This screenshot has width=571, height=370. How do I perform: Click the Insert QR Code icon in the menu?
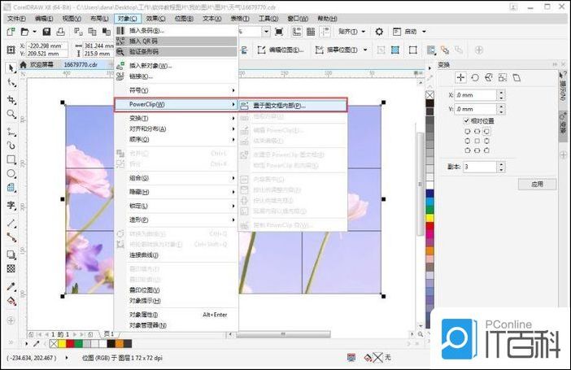coord(120,41)
